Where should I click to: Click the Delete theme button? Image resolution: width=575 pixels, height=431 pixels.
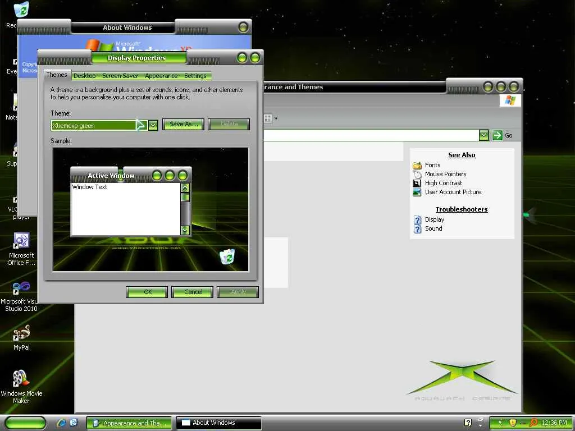tap(229, 124)
